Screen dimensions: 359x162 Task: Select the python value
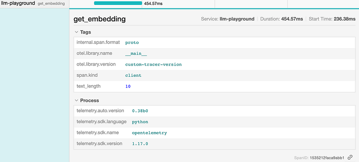[x=140, y=122]
